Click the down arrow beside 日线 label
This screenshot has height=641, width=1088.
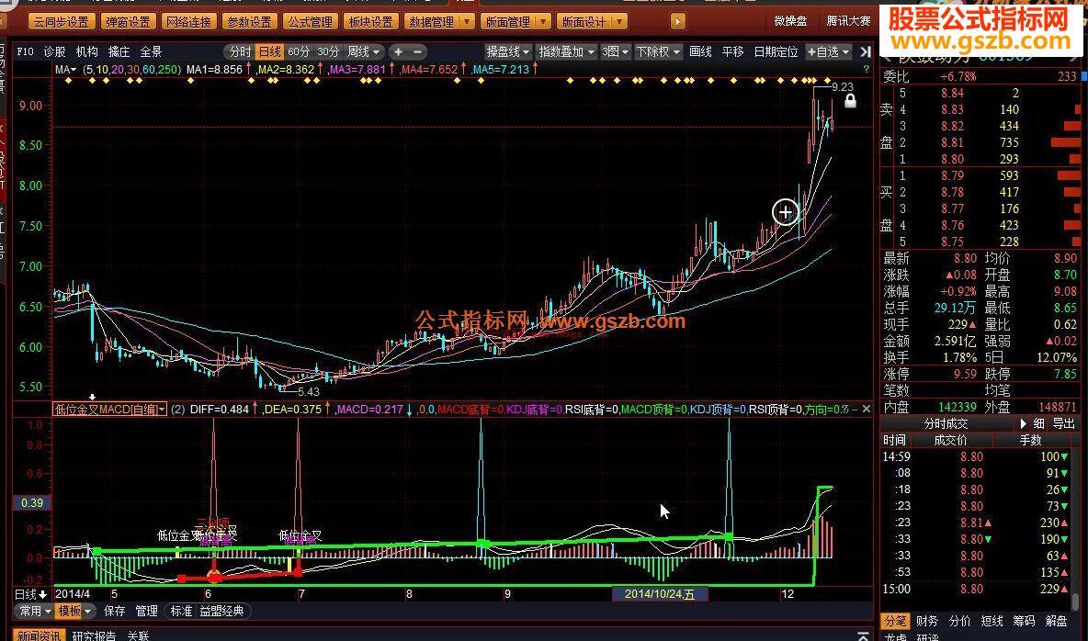click(x=42, y=594)
